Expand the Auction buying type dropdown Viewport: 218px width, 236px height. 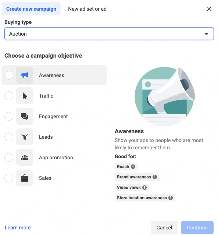point(109,34)
